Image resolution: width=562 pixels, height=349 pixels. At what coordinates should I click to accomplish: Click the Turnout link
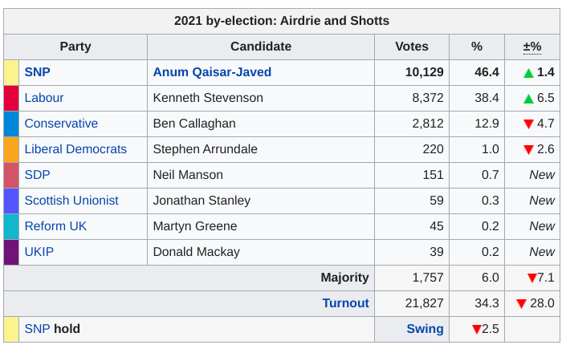tap(345, 303)
